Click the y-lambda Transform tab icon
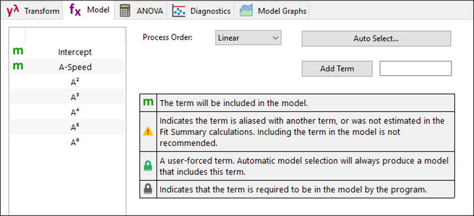474x216 pixels. (13, 11)
